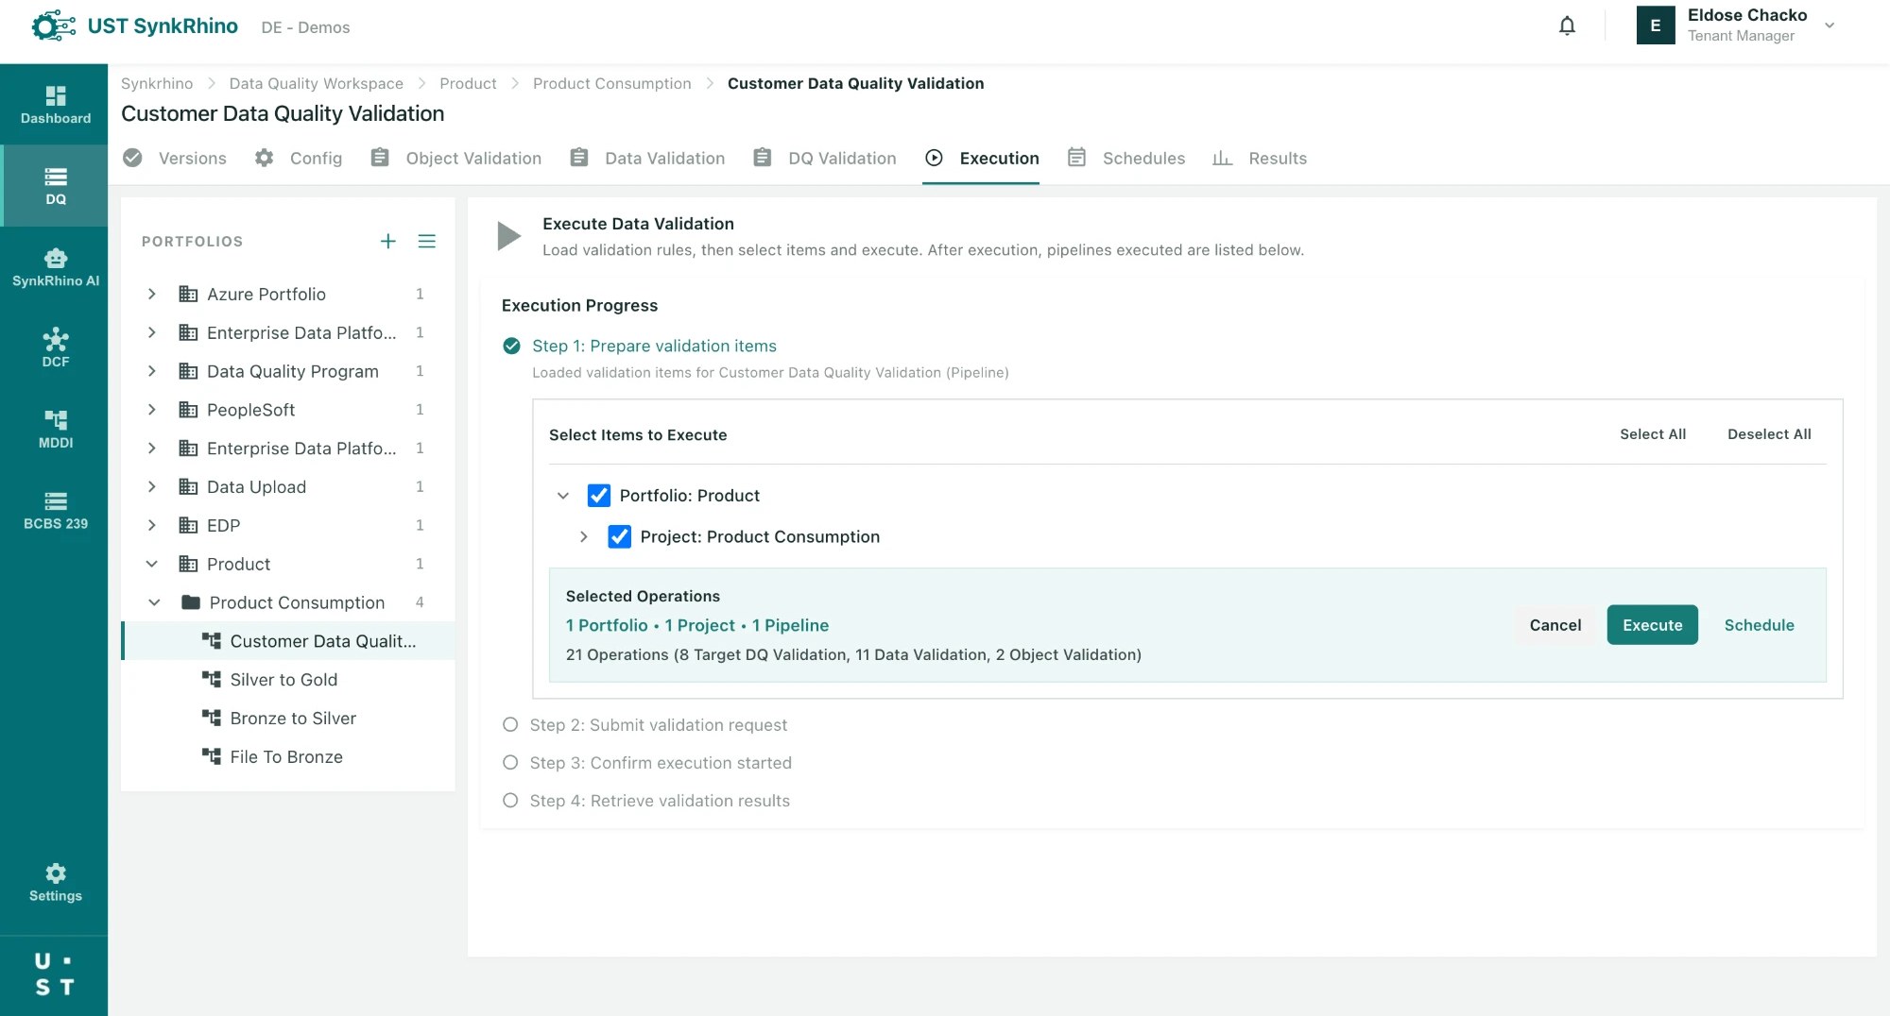Open the Object Validation tab
Image resolution: width=1890 pixels, height=1016 pixels.
click(x=455, y=159)
